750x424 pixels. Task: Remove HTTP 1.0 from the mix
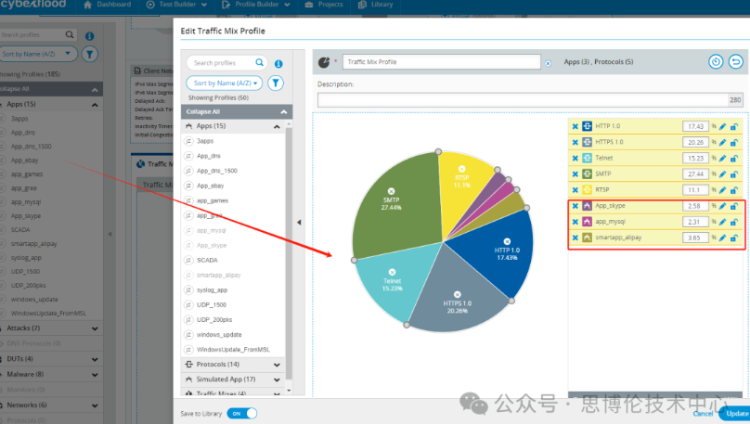575,126
